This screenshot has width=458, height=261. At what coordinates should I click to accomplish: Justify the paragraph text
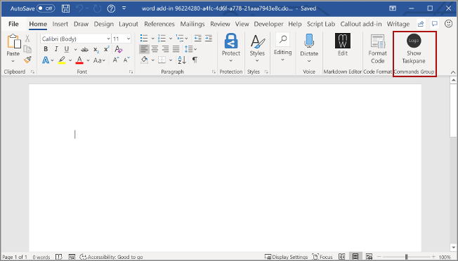pyautogui.click(x=176, y=49)
